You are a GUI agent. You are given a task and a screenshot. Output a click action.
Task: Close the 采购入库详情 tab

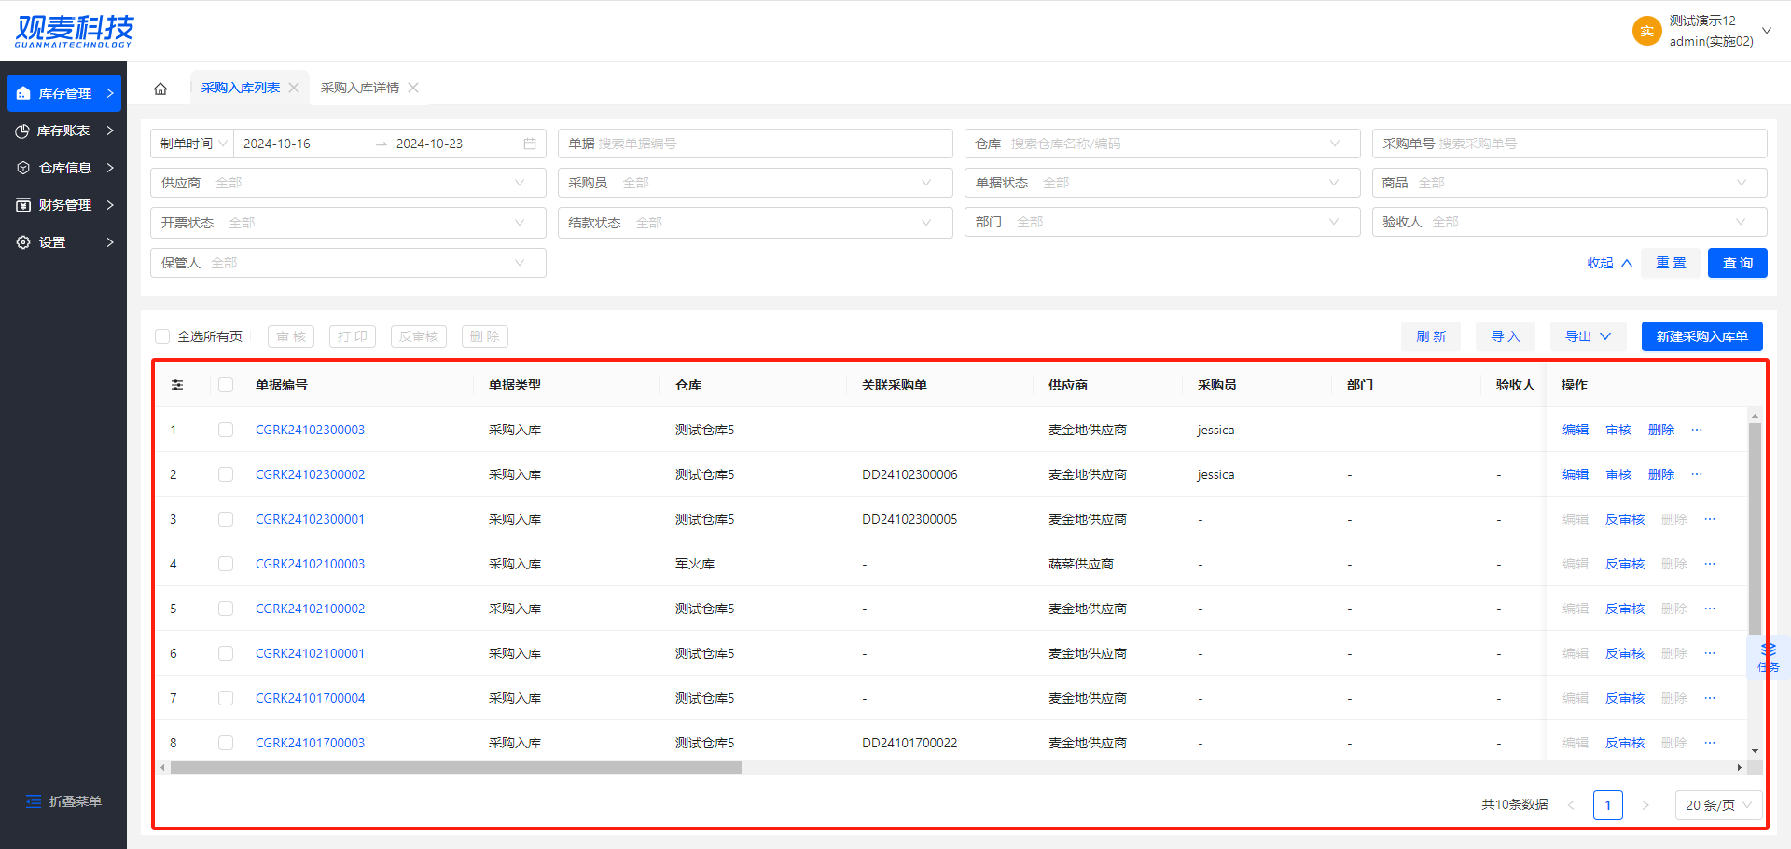click(413, 88)
